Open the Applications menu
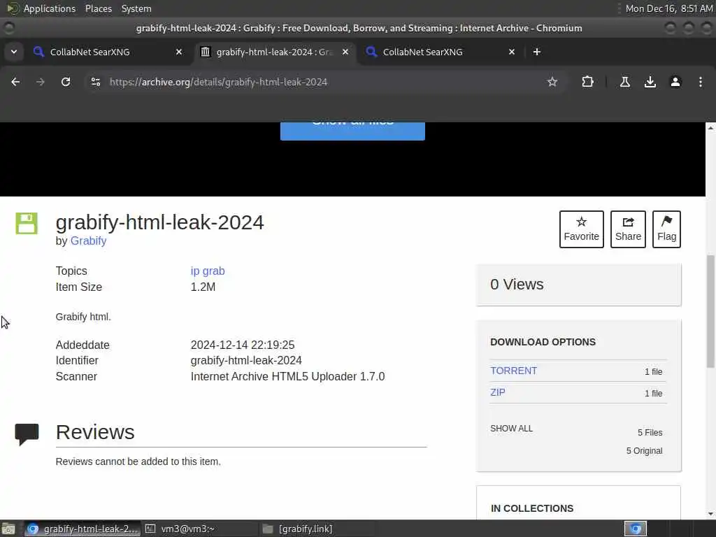This screenshot has height=537, width=716. 41,8
